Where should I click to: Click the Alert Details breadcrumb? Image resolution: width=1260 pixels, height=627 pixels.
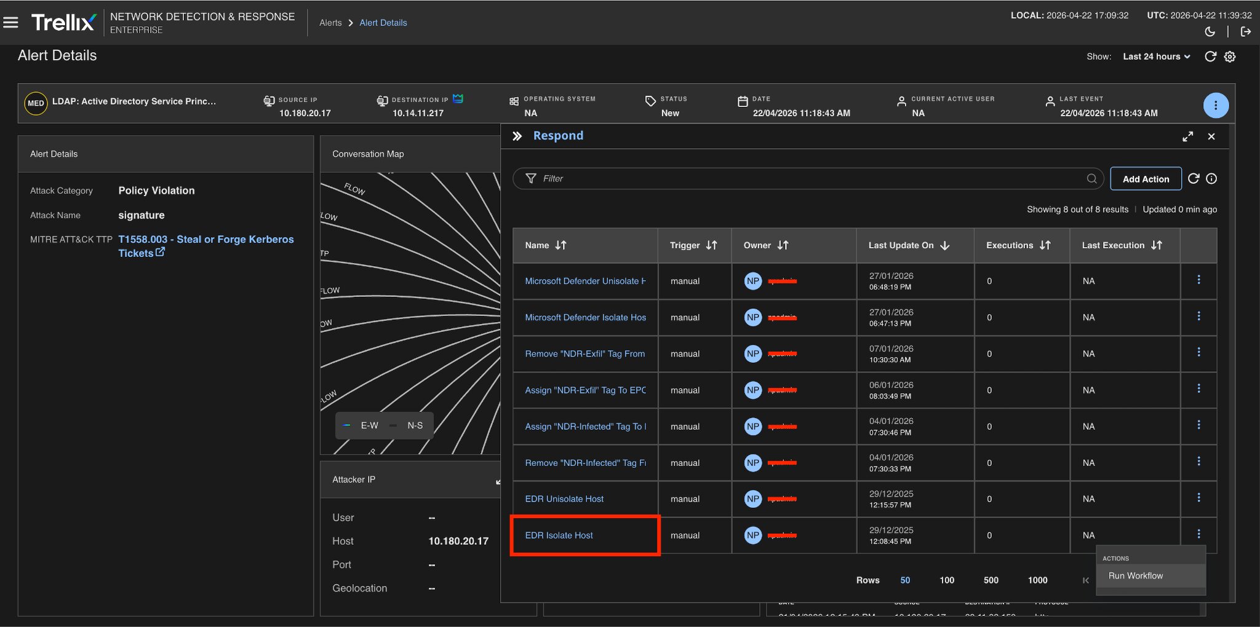click(x=383, y=23)
